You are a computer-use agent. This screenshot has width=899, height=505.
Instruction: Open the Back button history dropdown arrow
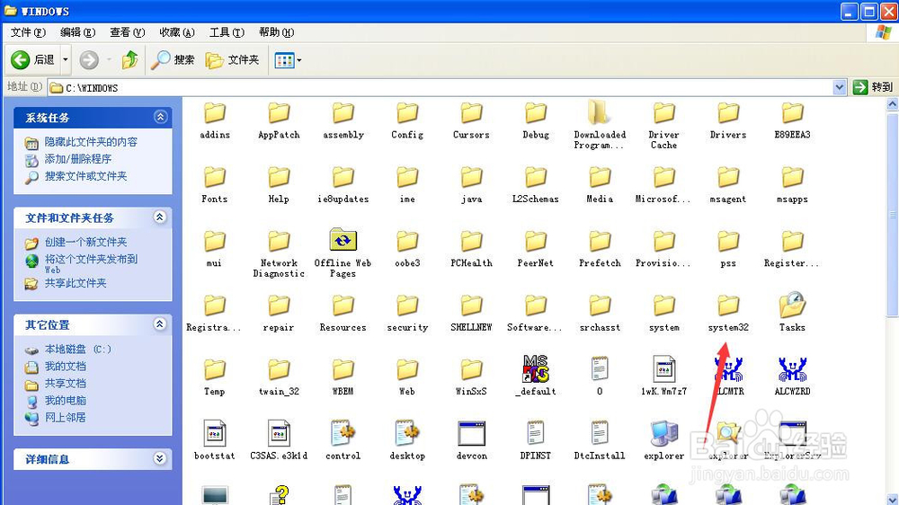click(66, 59)
